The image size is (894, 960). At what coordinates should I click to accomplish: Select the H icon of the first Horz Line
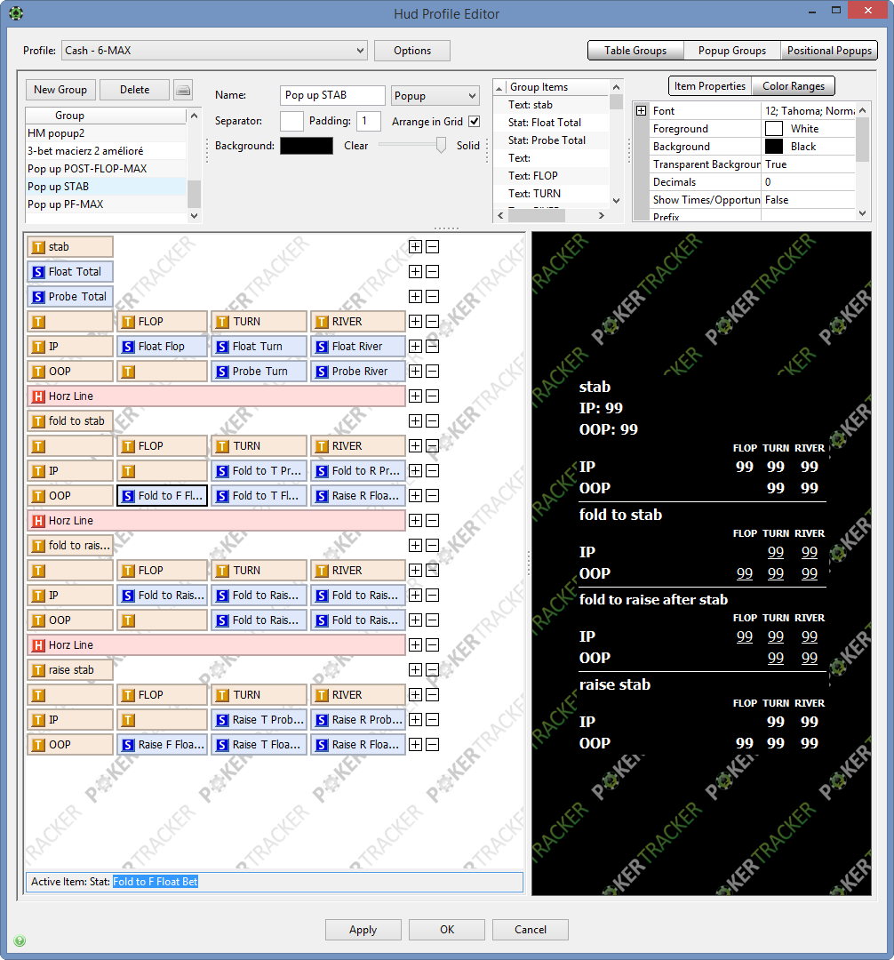[38, 396]
